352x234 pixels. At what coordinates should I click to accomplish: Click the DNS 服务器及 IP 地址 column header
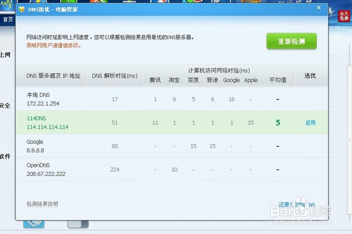pyautogui.click(x=53, y=76)
